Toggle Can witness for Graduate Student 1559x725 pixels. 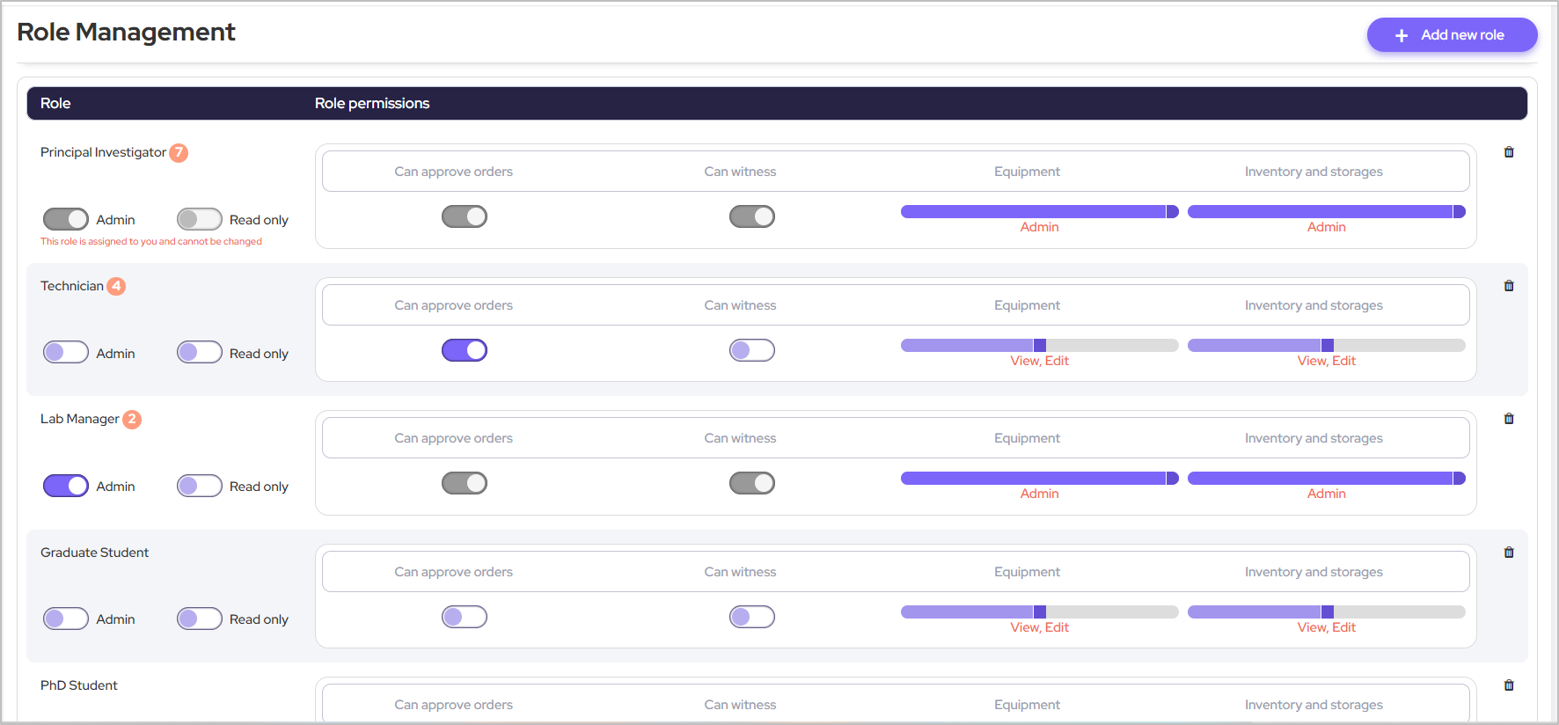[752, 617]
